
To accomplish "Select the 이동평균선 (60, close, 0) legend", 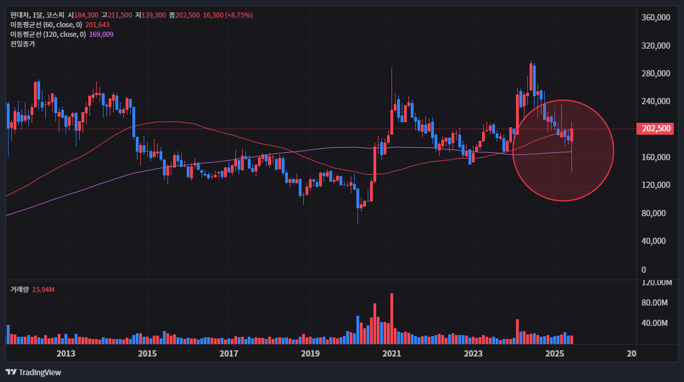I will point(46,25).
